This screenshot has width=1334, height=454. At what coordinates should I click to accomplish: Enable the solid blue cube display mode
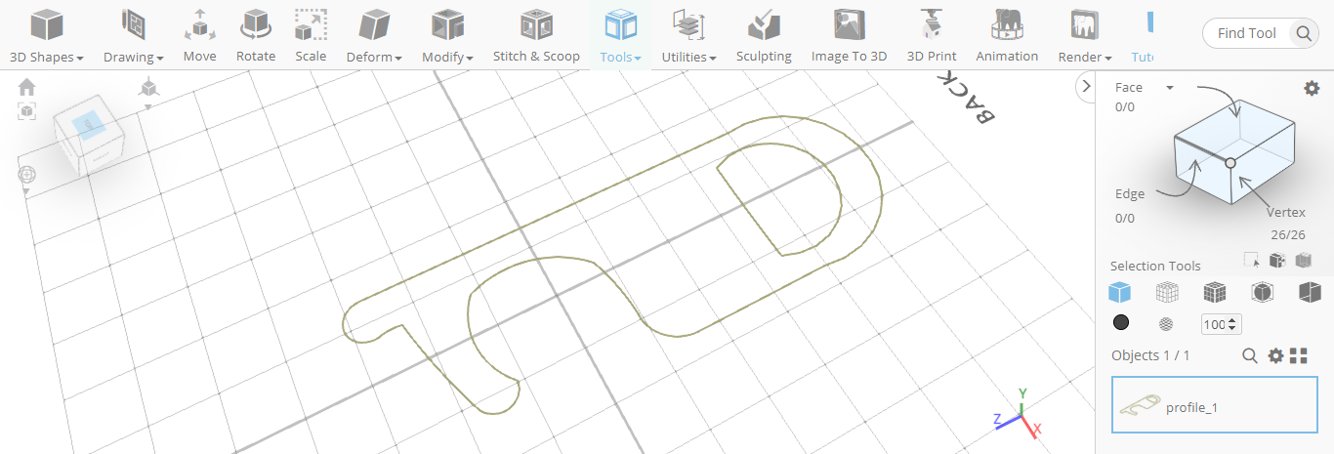point(1119,292)
